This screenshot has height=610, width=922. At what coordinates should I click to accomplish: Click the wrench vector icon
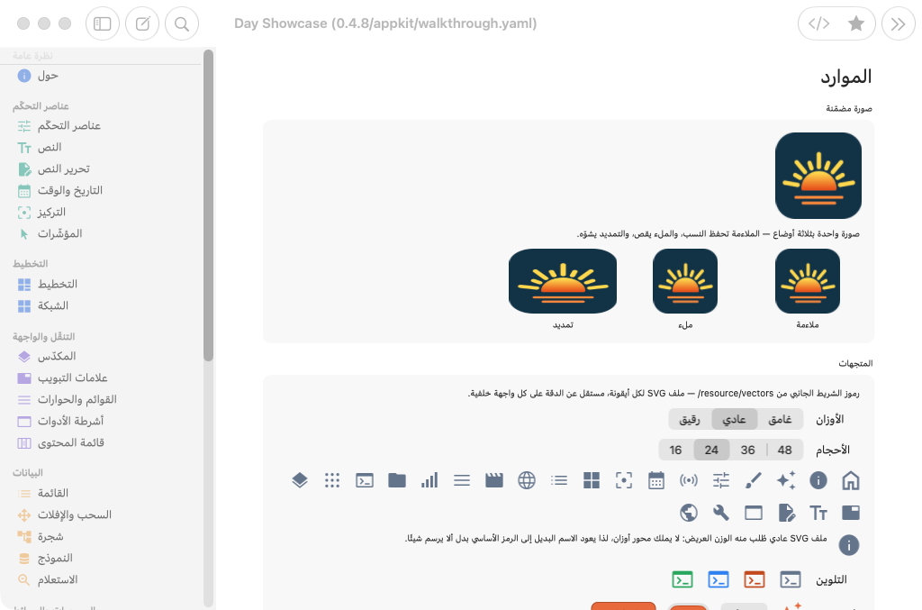point(721,513)
